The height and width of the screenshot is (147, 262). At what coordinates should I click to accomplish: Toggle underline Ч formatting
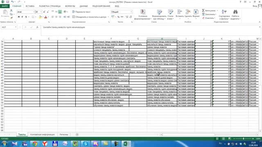[x=26, y=17]
